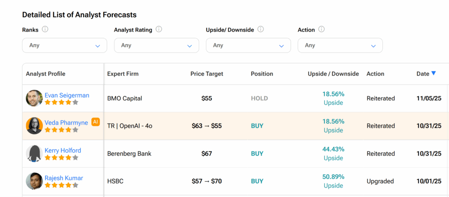Image resolution: width=449 pixels, height=197 pixels.
Task: Open Veda Pharmyne's analyst profile link
Action: [x=66, y=123]
